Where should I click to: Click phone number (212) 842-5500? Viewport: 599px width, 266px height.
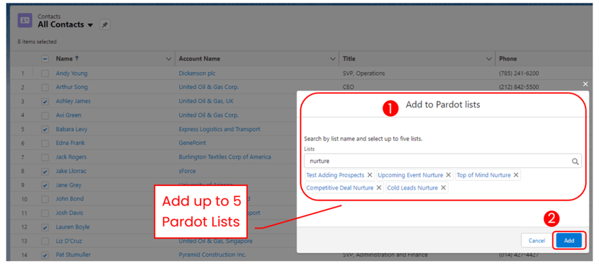click(519, 87)
